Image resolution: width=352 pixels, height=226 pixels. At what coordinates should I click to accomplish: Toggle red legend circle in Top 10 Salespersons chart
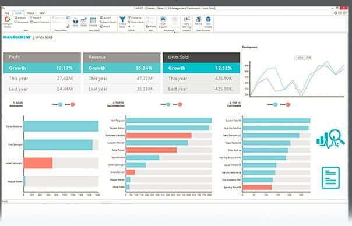click(180, 104)
